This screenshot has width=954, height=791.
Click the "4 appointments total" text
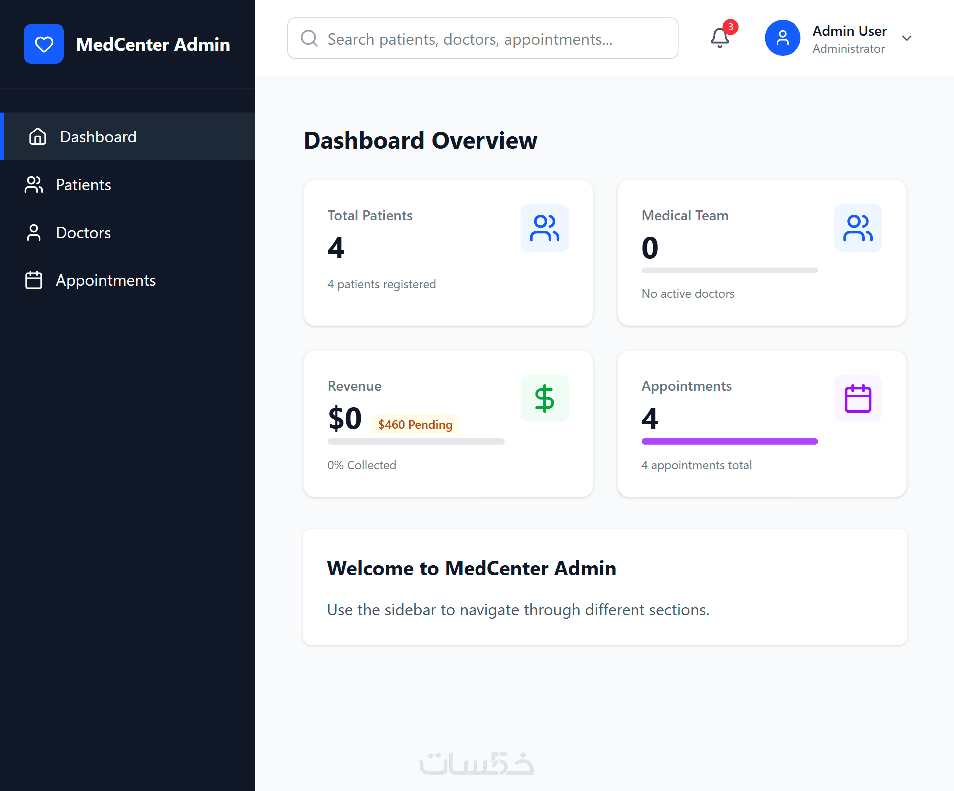[x=696, y=465]
